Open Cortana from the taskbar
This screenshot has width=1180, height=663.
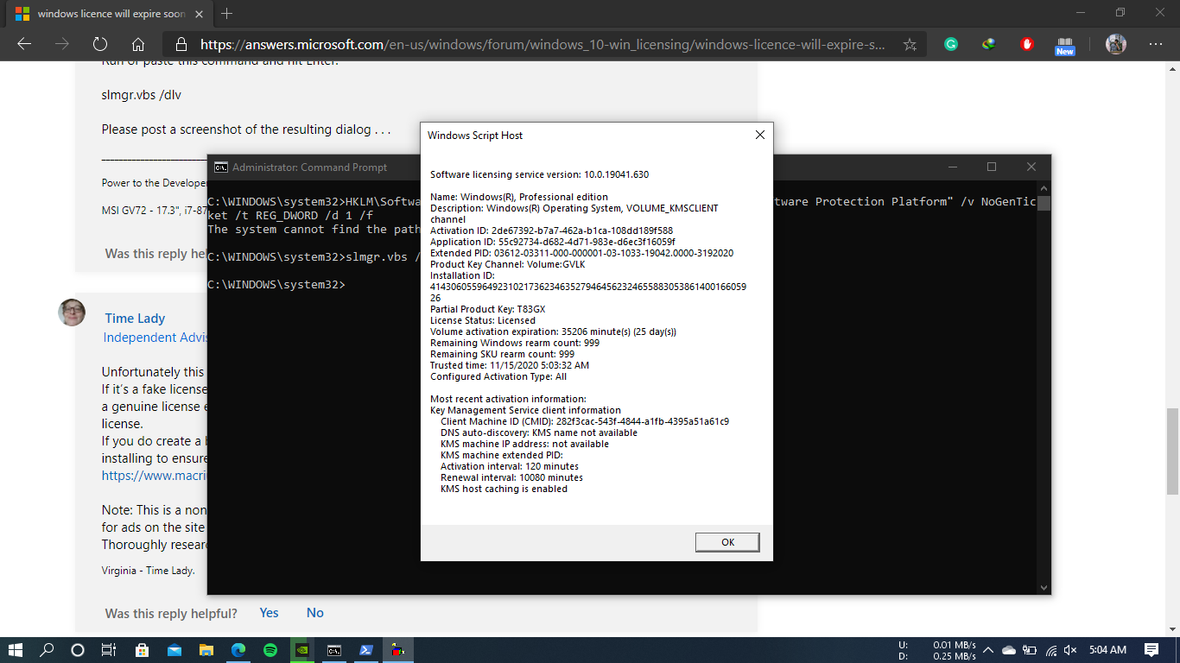[x=78, y=650]
